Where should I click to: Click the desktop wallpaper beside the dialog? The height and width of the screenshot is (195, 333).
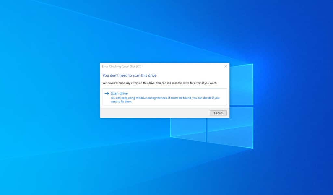tap(49, 98)
